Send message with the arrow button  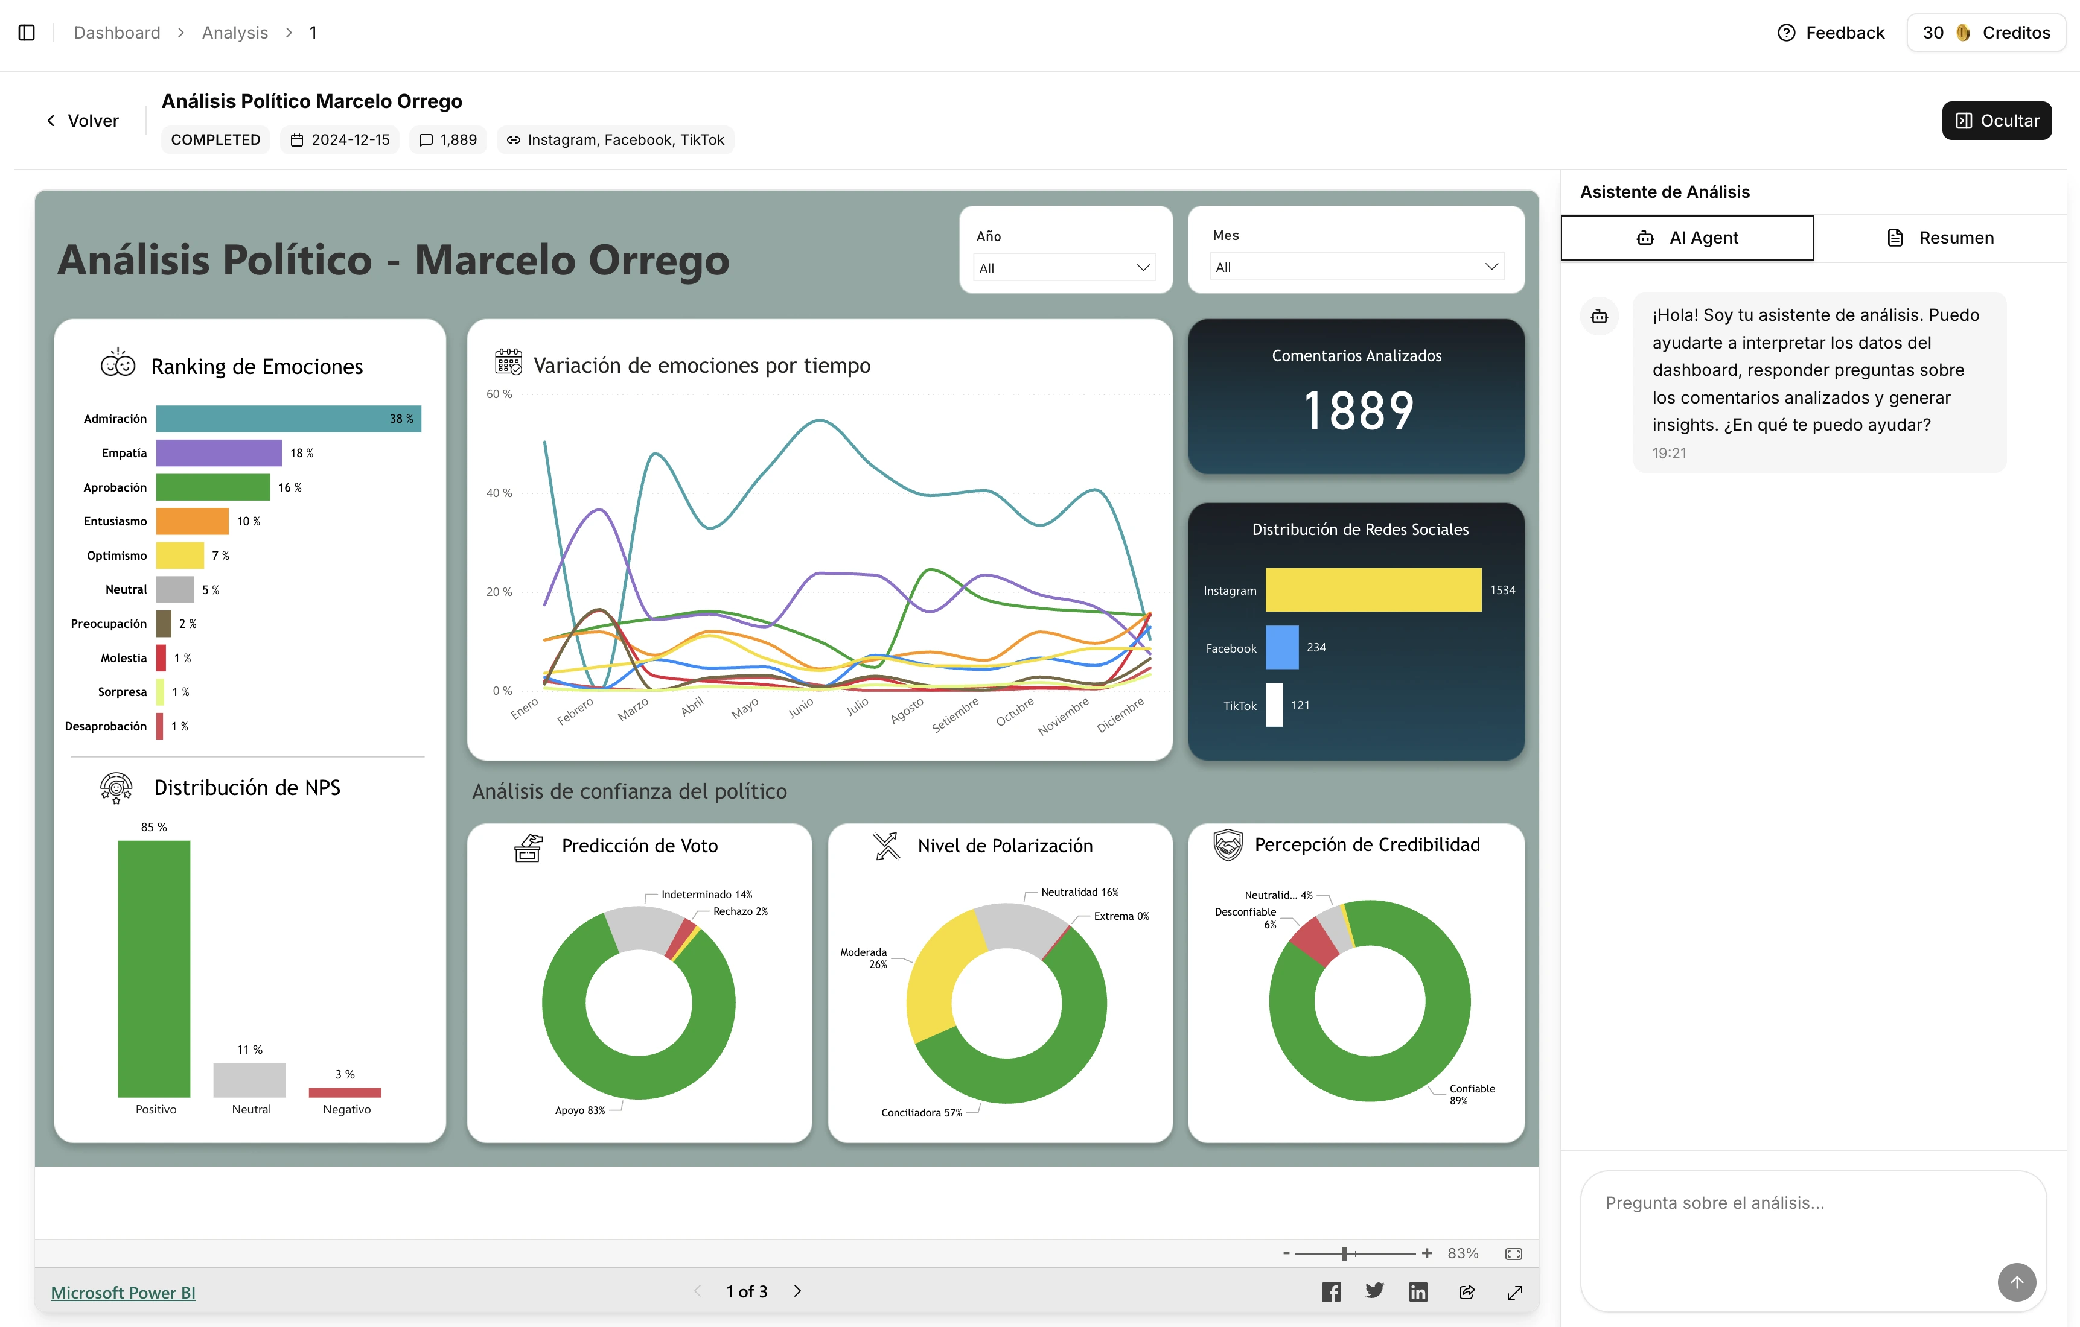[x=2016, y=1282]
